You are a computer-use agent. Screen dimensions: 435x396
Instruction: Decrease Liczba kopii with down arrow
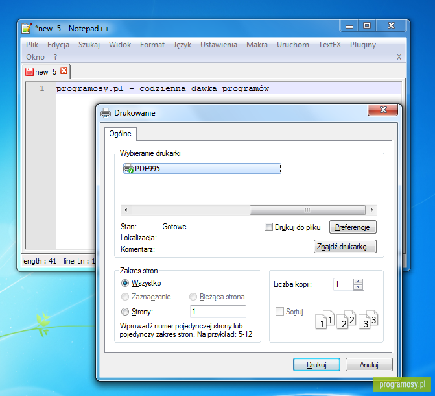pyautogui.click(x=358, y=287)
